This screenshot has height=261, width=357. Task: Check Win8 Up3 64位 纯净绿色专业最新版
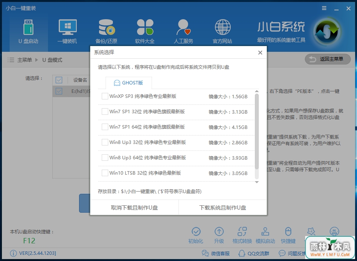tap(105, 158)
